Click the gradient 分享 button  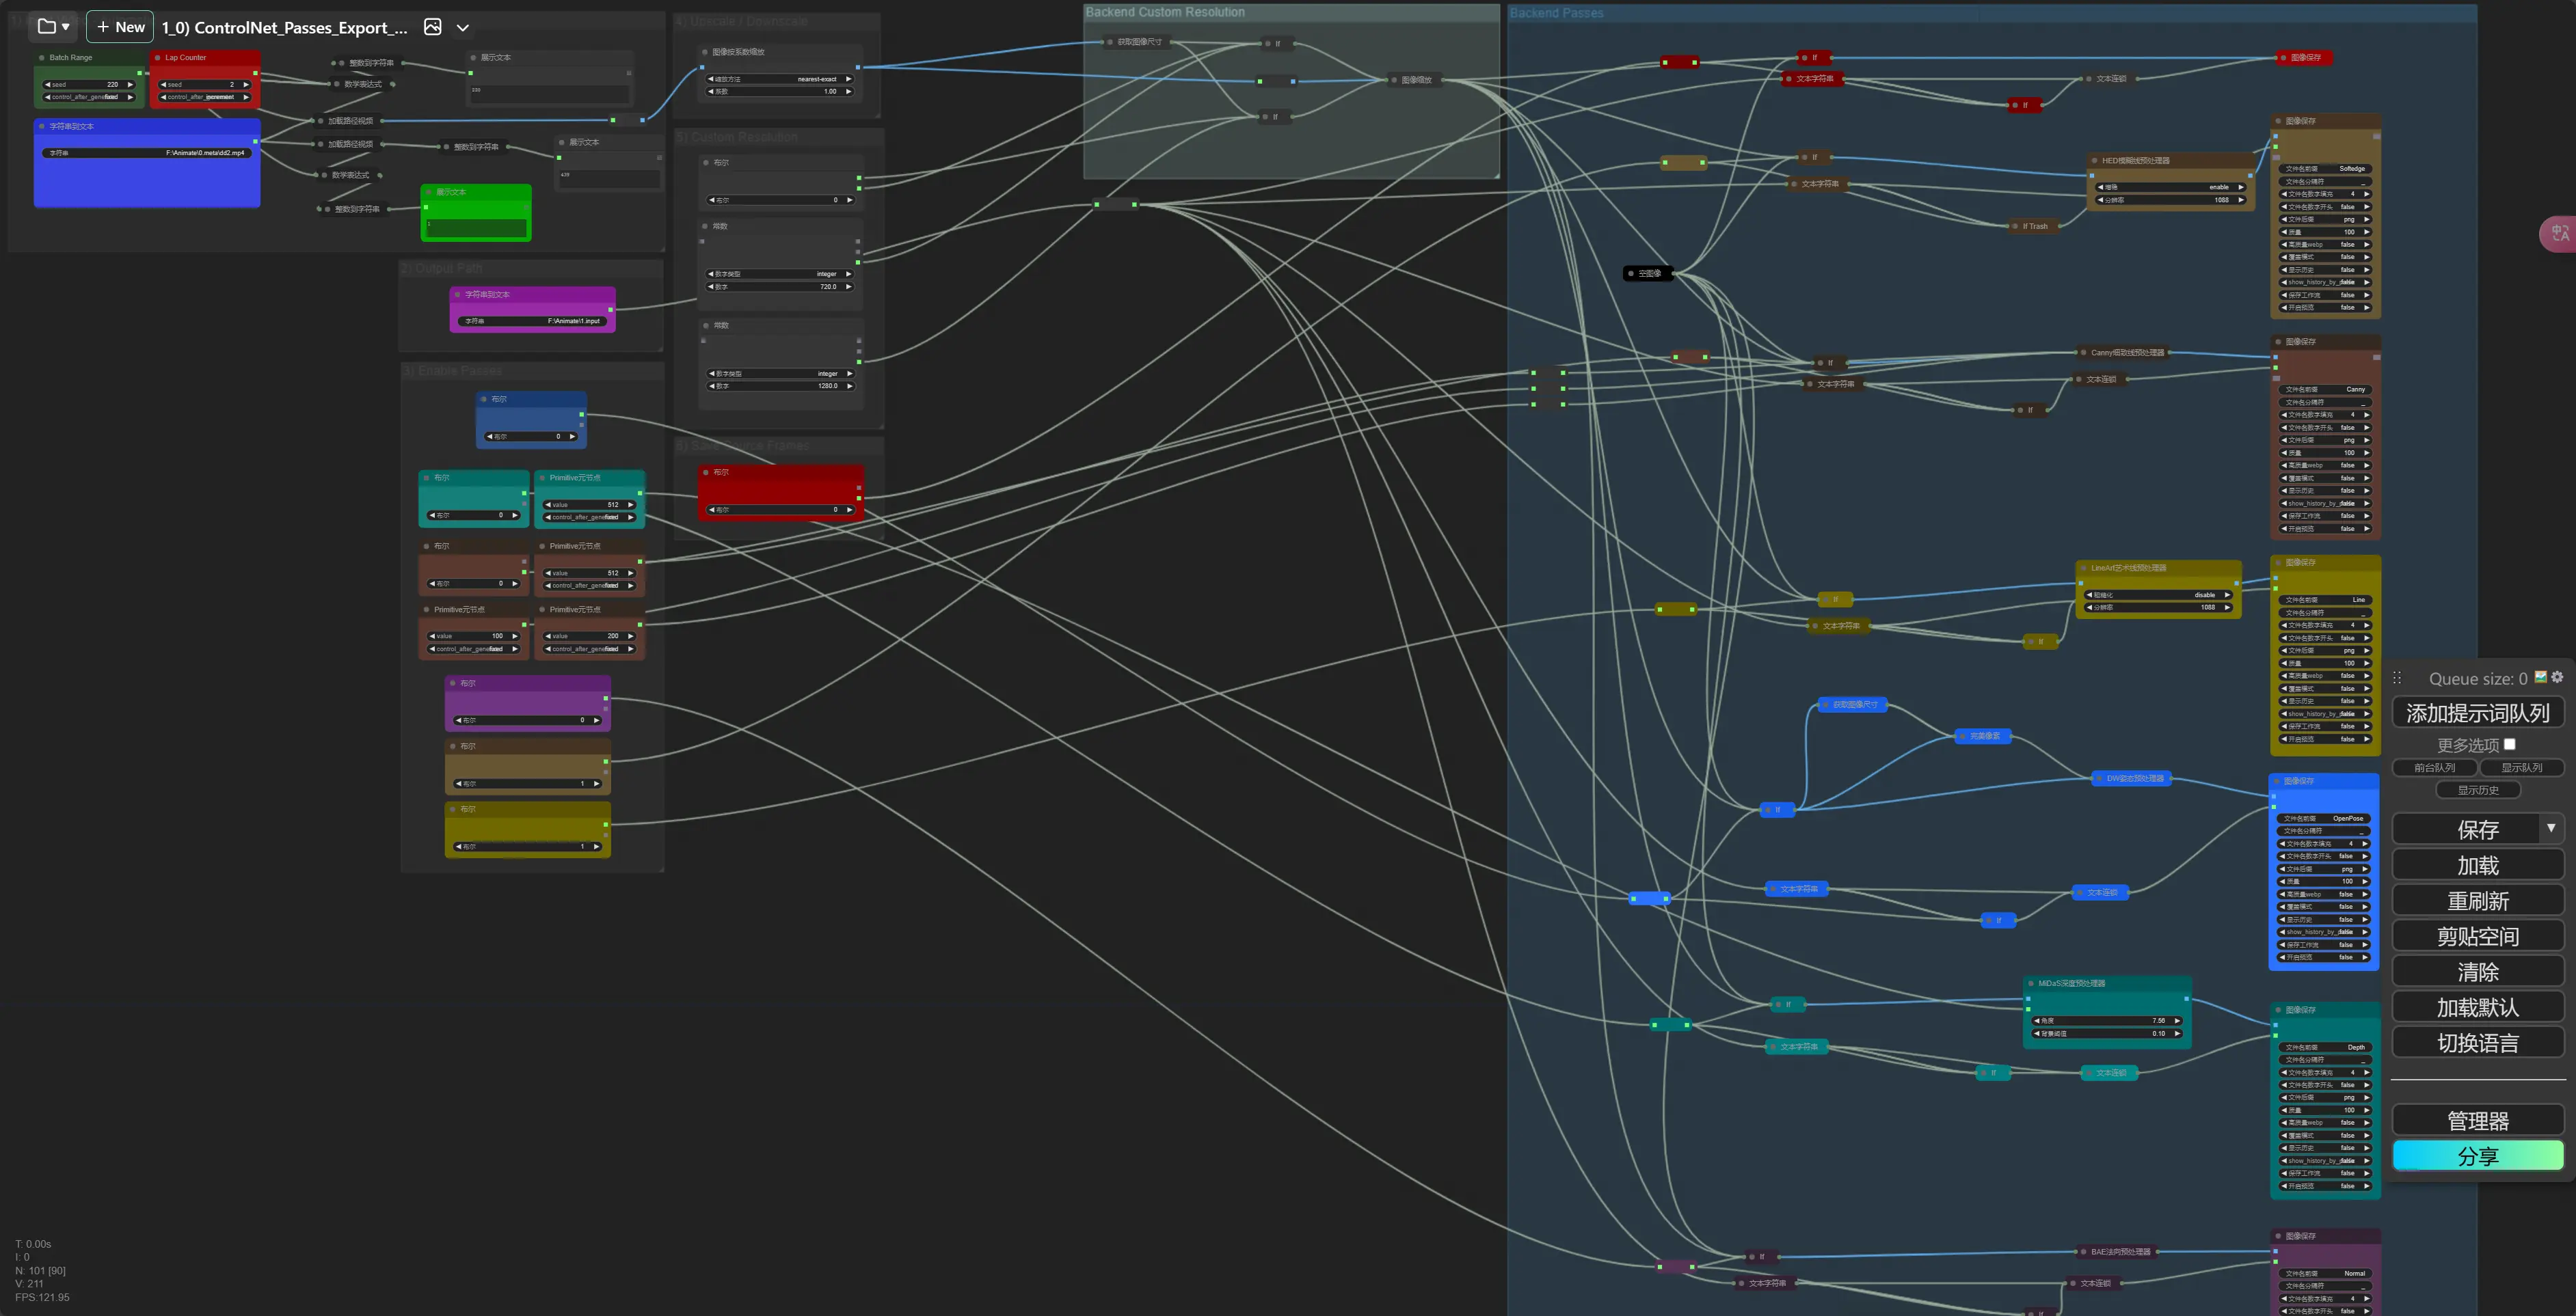click(x=2477, y=1156)
